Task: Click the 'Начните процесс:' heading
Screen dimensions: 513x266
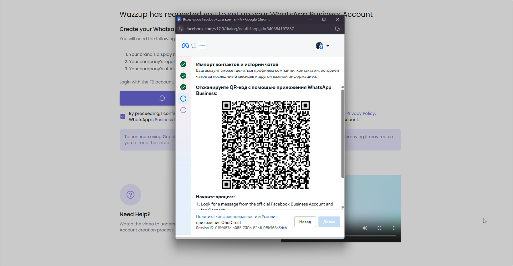Action: pos(215,197)
